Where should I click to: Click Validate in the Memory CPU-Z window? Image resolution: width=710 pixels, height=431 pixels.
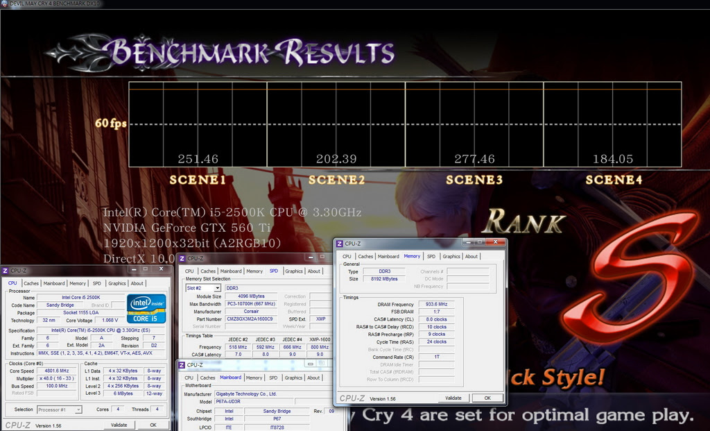click(x=453, y=398)
